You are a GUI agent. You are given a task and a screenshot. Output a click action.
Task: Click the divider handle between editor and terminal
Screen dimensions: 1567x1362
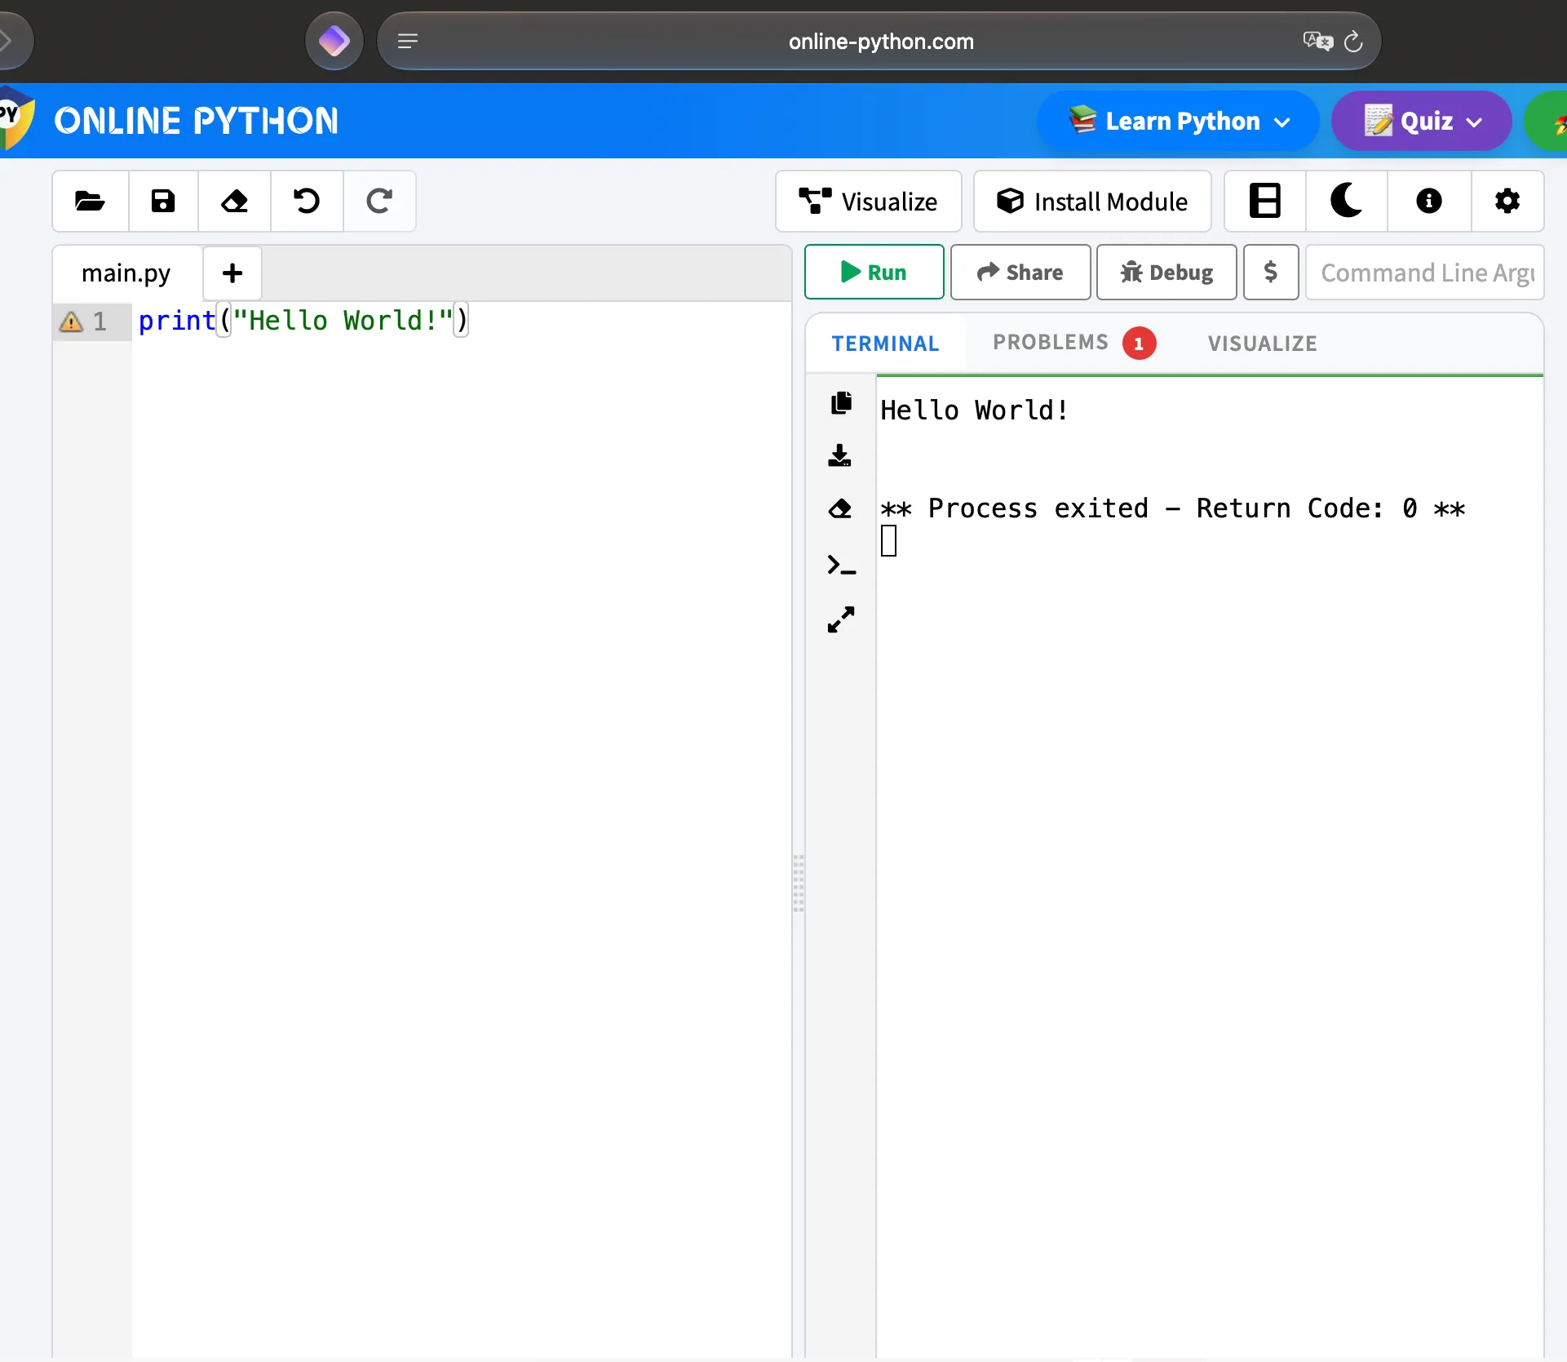click(x=799, y=883)
